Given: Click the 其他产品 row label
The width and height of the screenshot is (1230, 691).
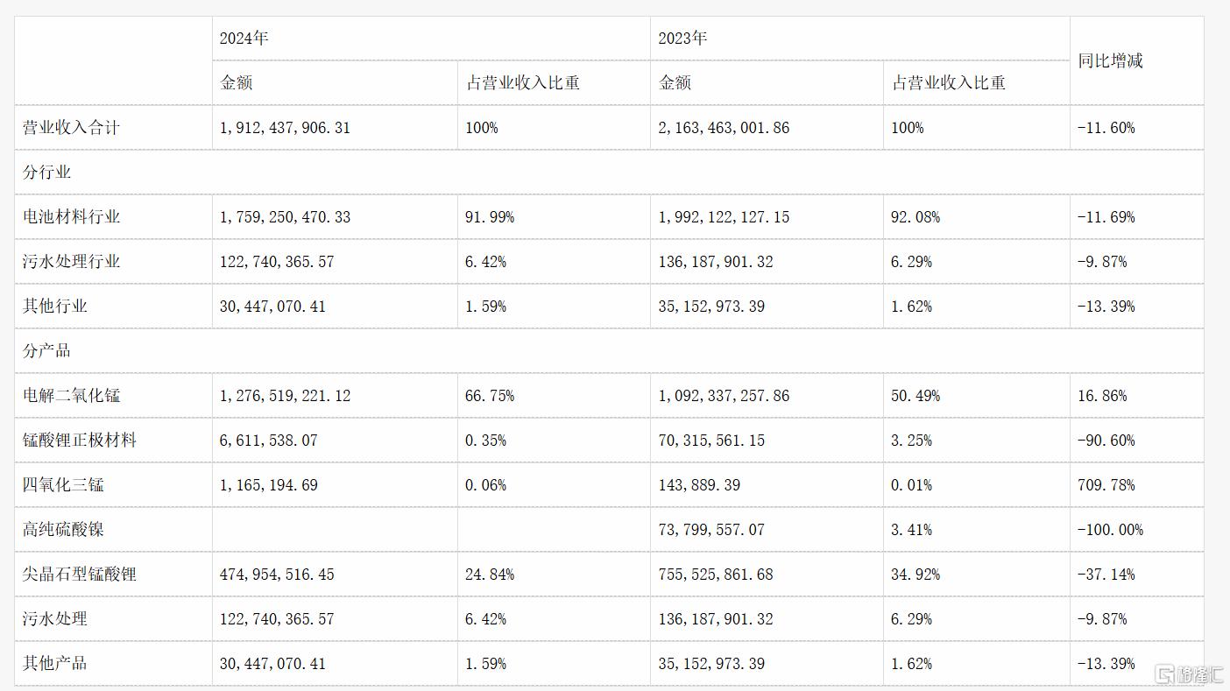Looking at the screenshot, I should (55, 664).
